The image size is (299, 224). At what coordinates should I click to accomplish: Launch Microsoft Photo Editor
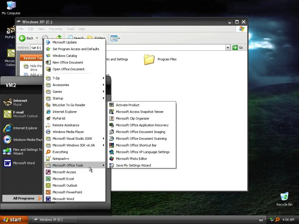[x=142, y=159]
